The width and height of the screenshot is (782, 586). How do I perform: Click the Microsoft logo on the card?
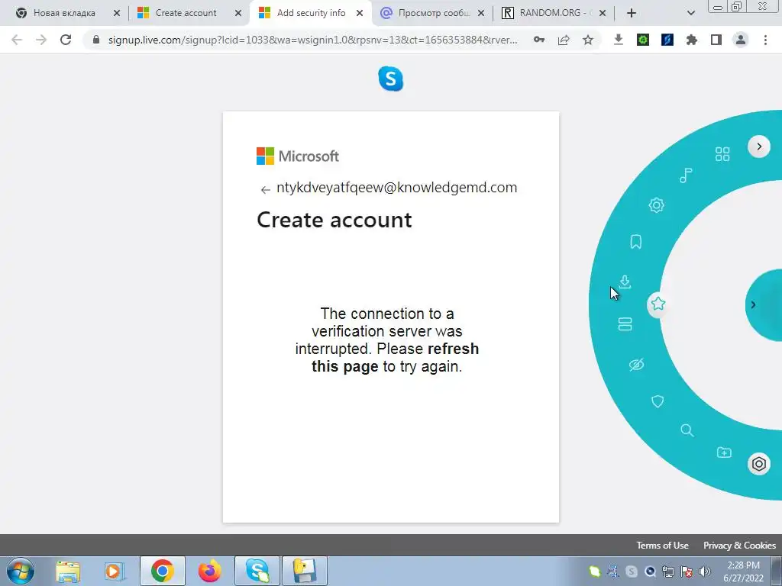pyautogui.click(x=297, y=156)
